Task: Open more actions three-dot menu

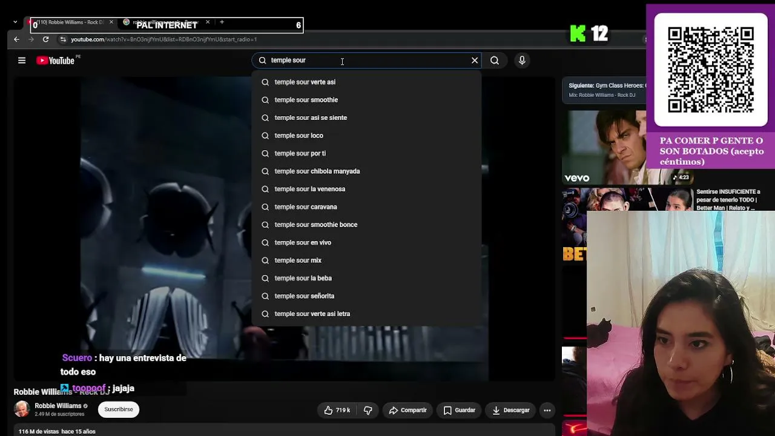Action: pos(547,410)
